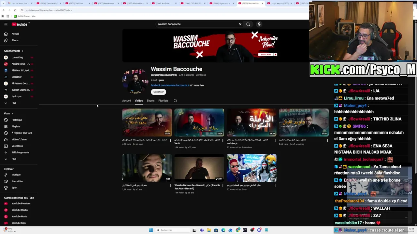Switch to channel Shorts tab
417x234 pixels.
click(x=151, y=101)
